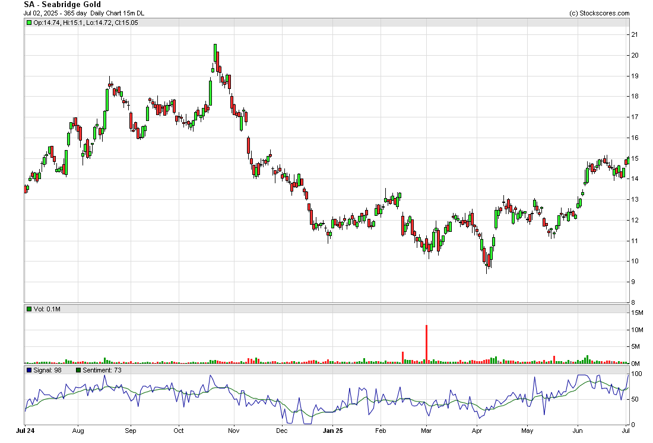
Task: Click the 'Sentiment: 73' label
Action: (102, 370)
